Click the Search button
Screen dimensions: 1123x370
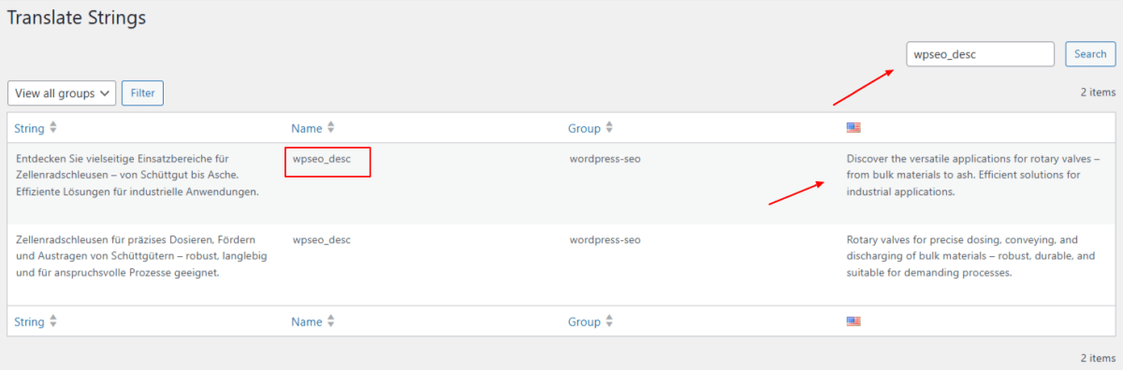pyautogui.click(x=1090, y=54)
